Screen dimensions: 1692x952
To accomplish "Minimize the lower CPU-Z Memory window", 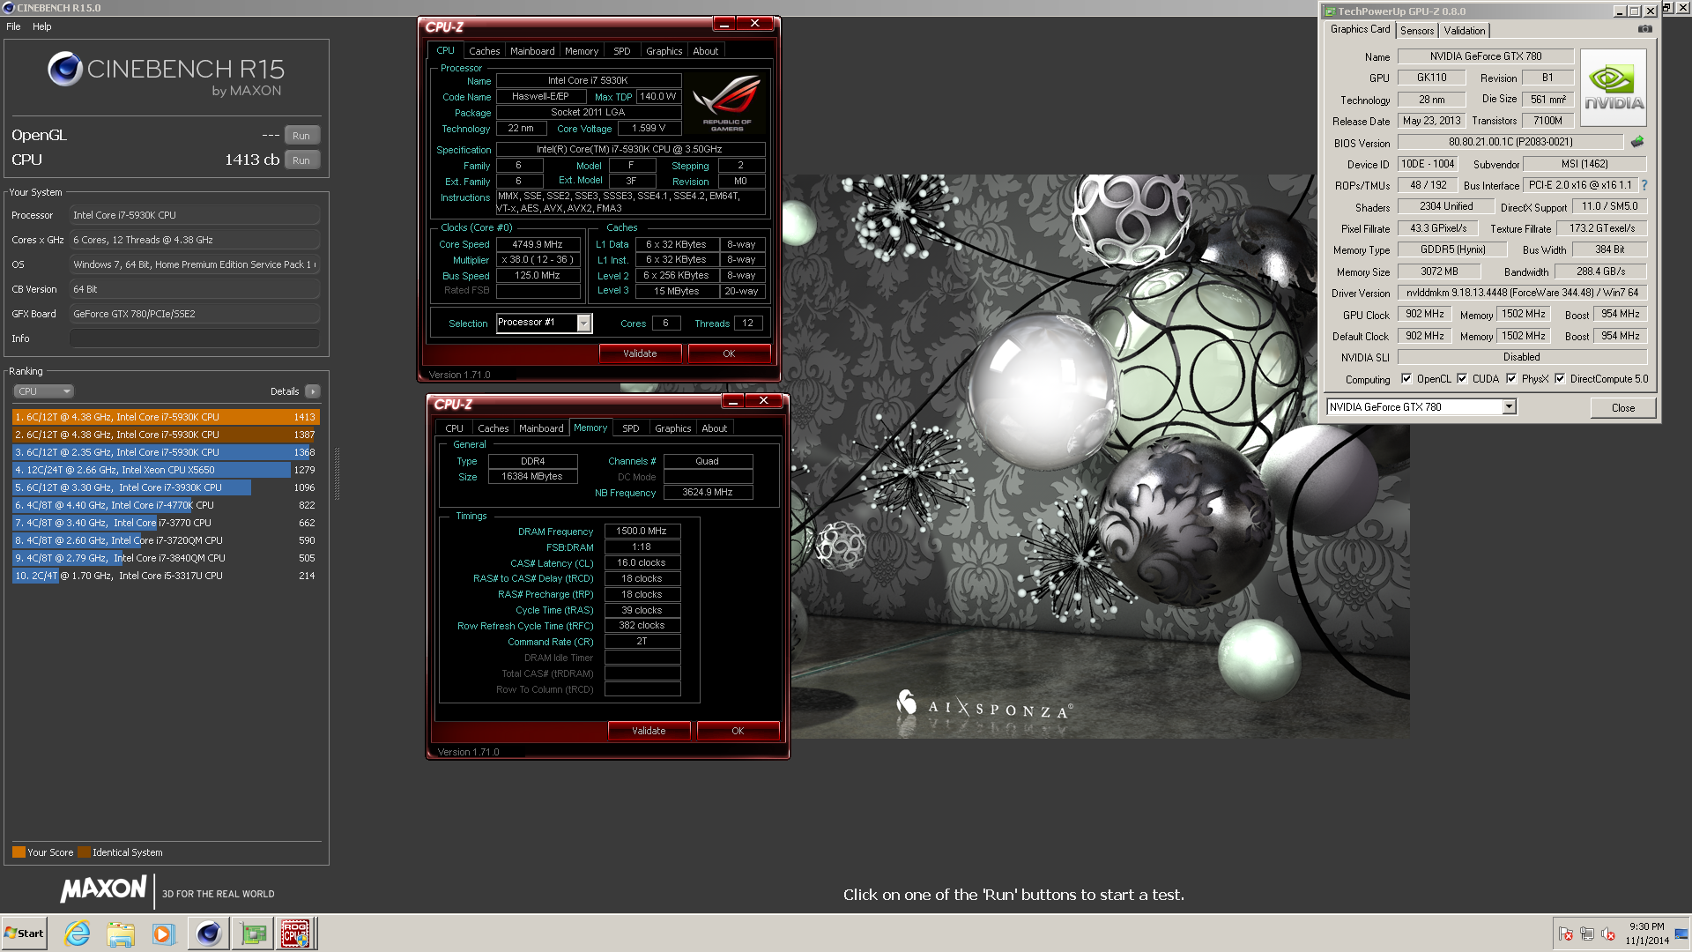I will (732, 401).
